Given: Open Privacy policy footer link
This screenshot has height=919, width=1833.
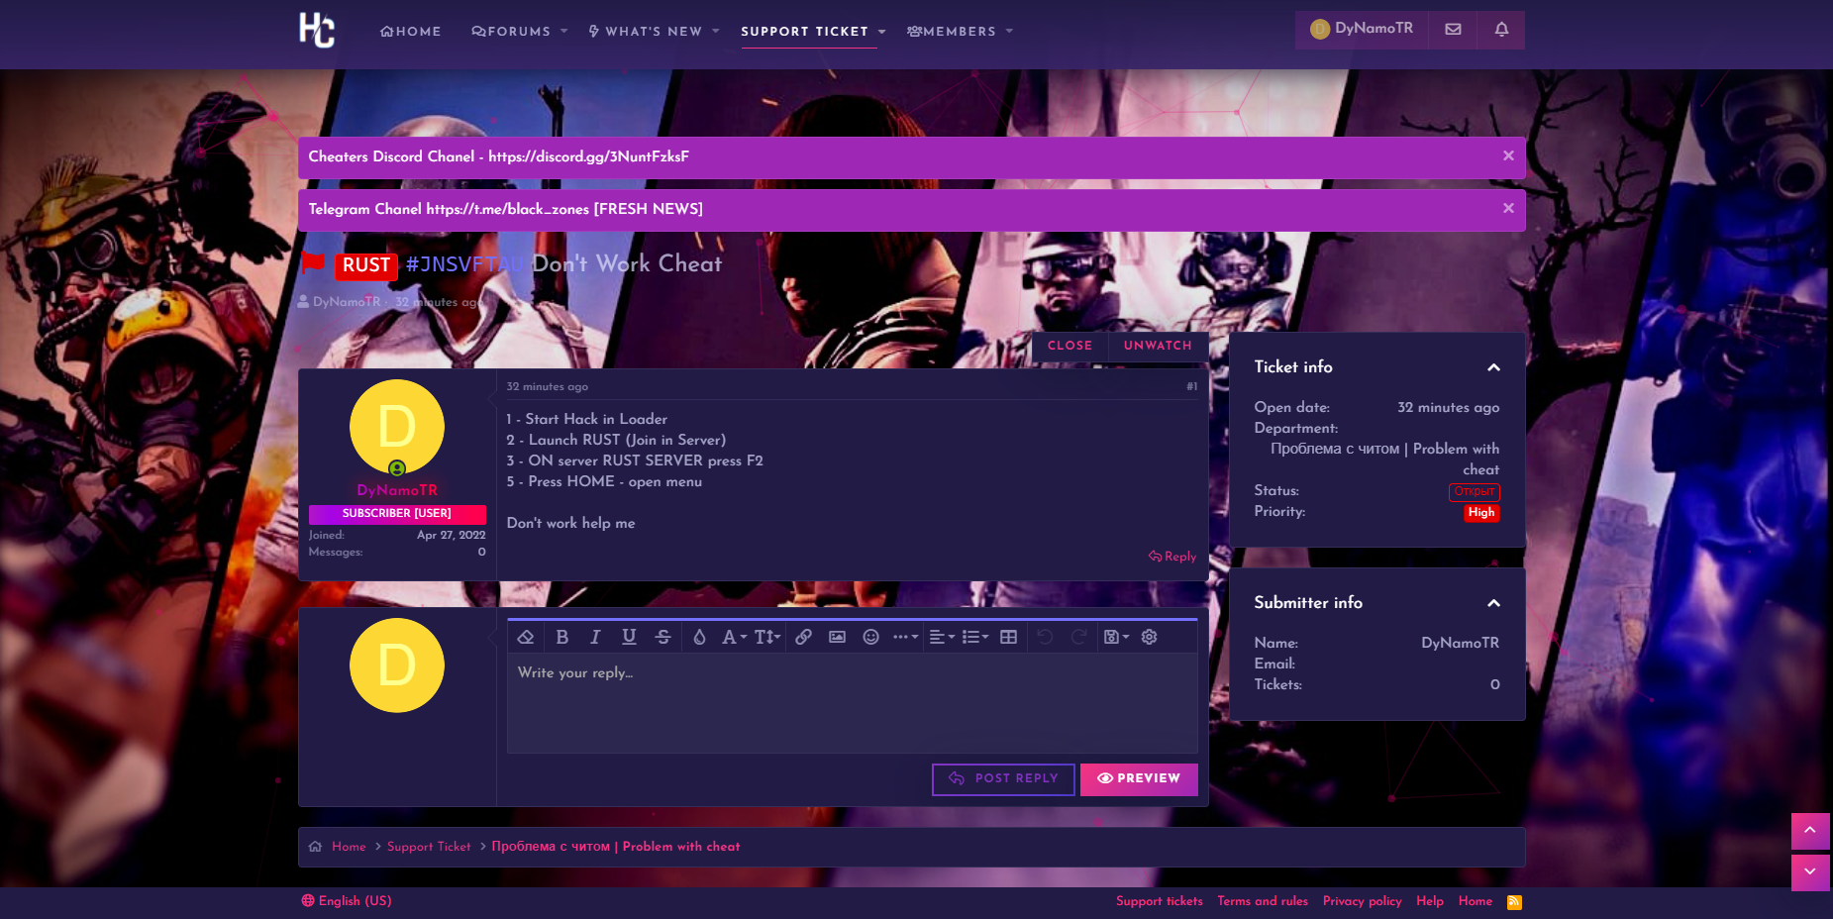Looking at the screenshot, I should [1363, 901].
